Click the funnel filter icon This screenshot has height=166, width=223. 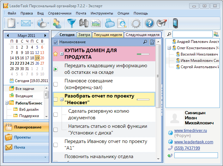[x=71, y=23]
